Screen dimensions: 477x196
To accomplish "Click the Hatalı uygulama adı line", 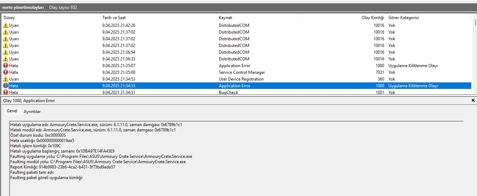I will point(96,125).
